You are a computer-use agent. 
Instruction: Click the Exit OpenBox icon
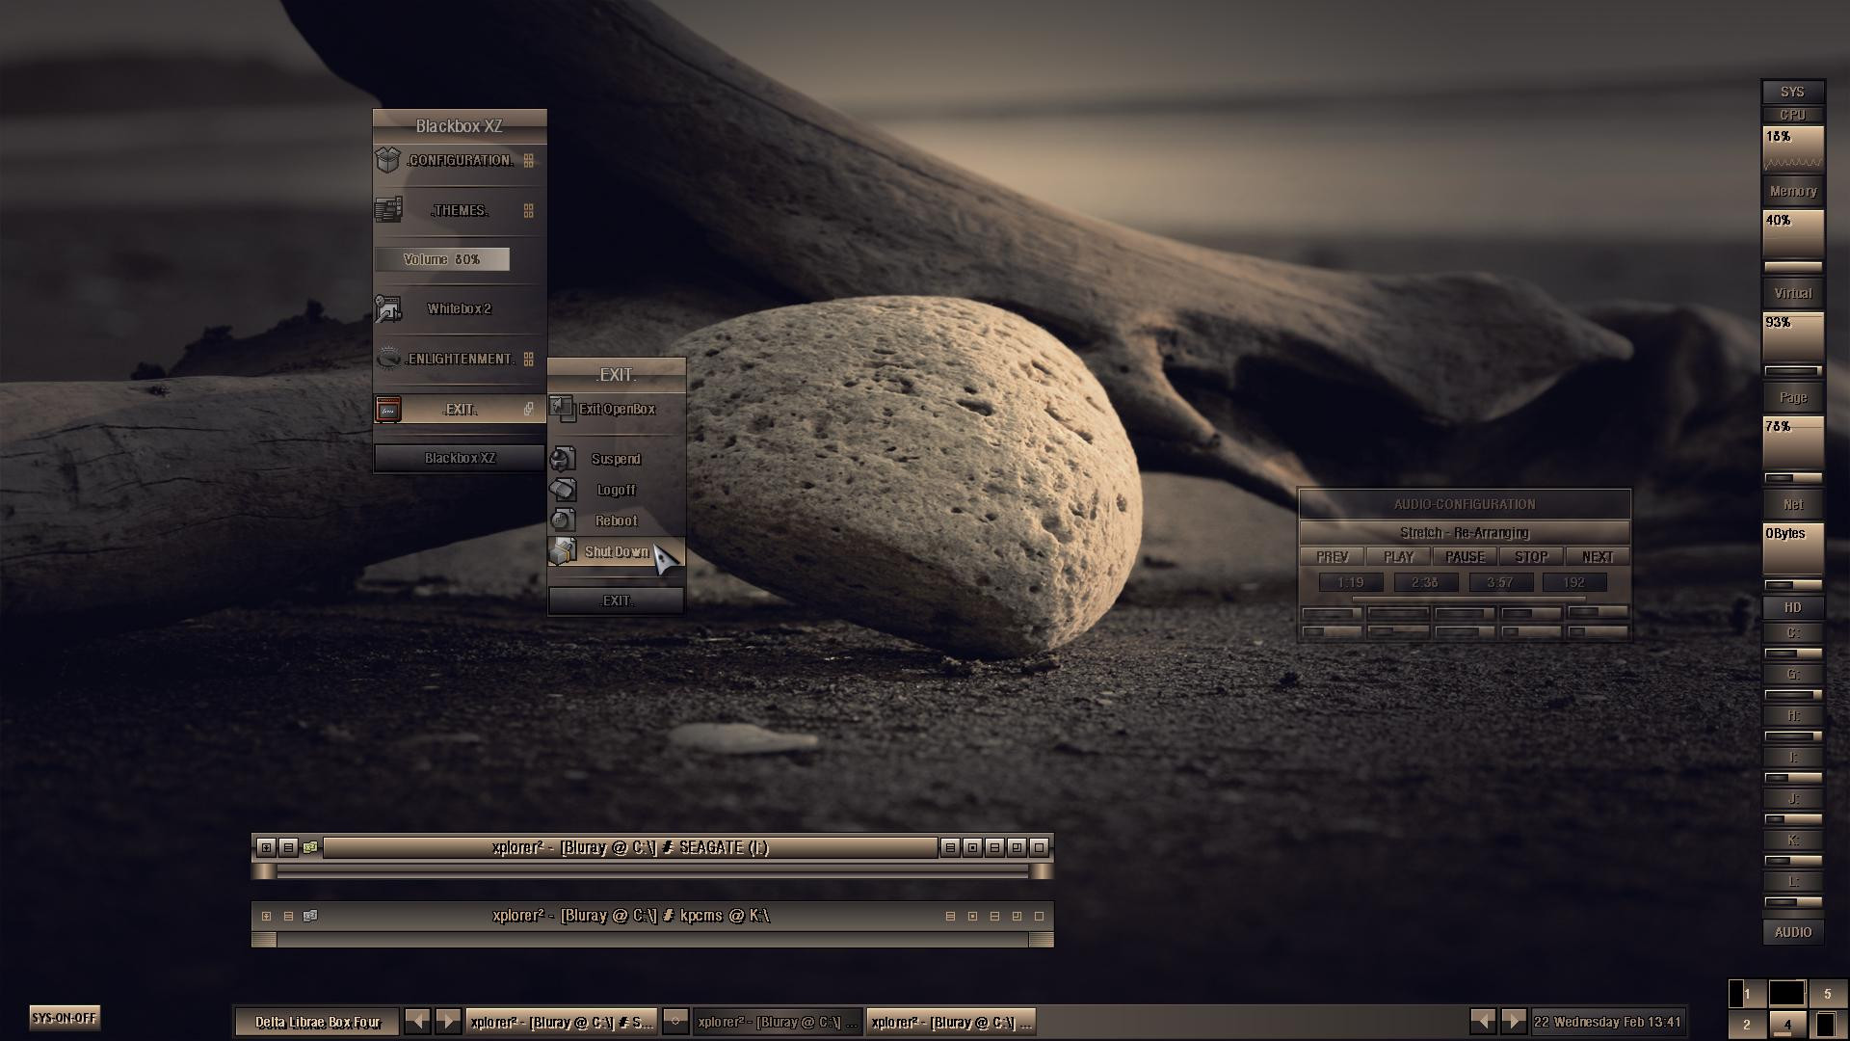562,409
